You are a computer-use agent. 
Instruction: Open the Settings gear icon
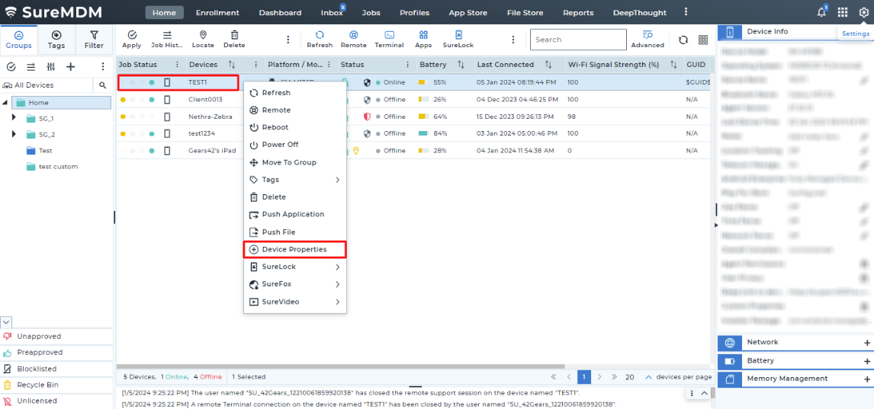pyautogui.click(x=864, y=12)
